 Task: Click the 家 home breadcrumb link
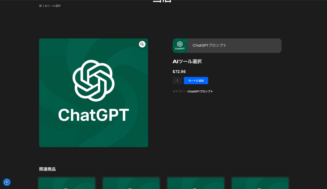(41, 6)
